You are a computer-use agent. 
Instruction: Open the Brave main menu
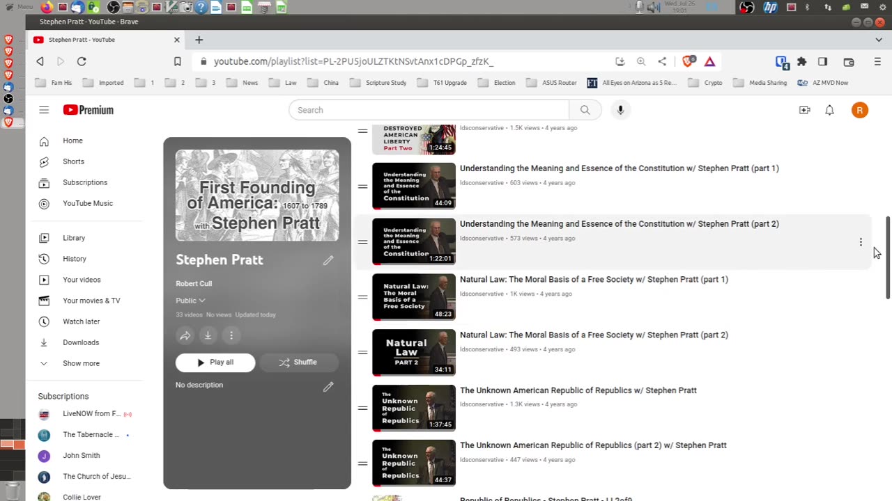(x=877, y=61)
